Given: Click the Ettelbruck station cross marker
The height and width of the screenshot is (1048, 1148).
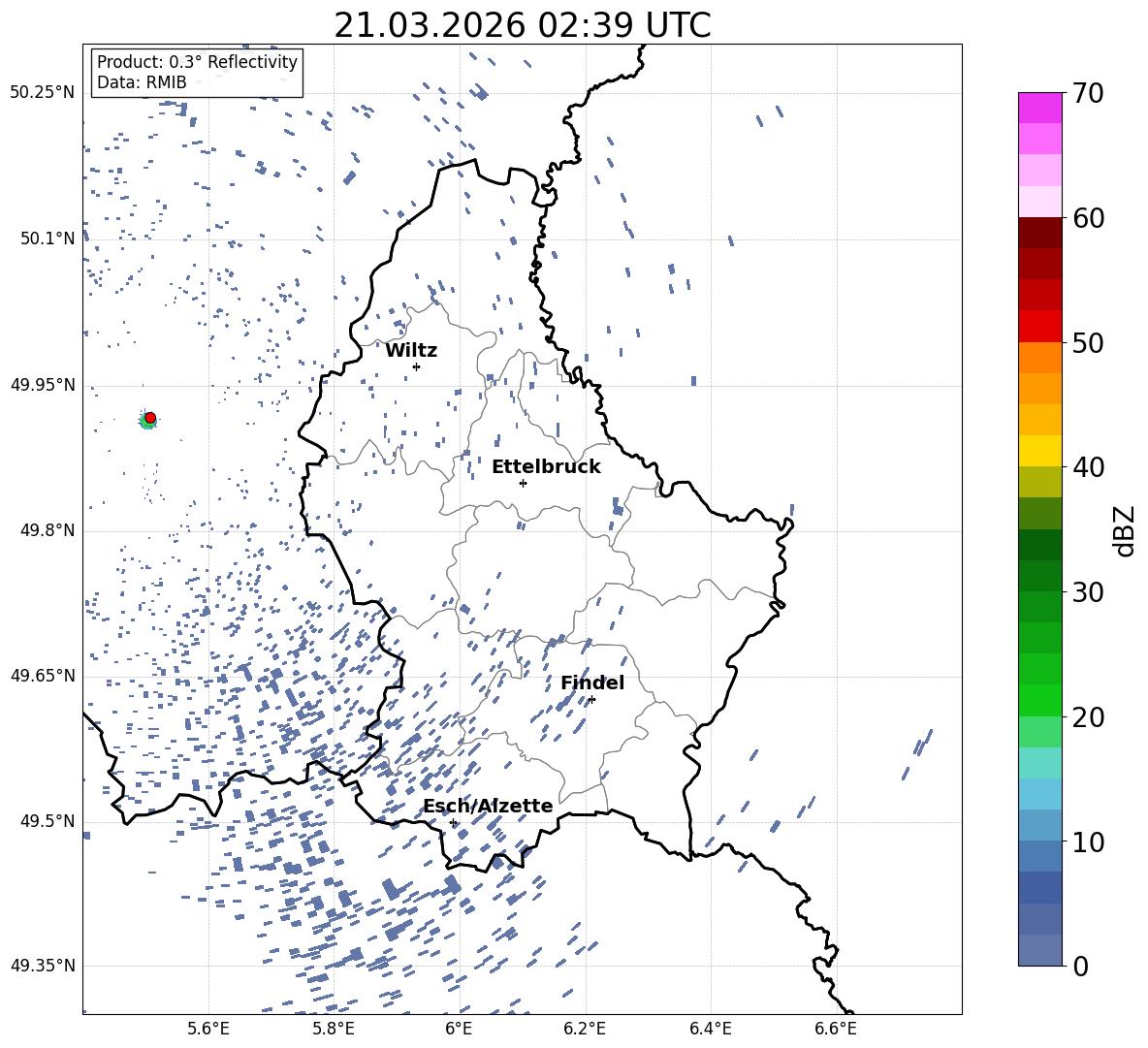Looking at the screenshot, I should click(x=523, y=483).
